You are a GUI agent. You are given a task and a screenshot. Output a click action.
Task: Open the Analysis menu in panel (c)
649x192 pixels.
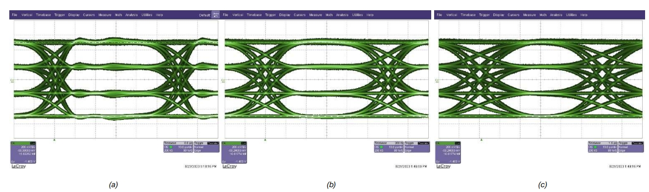556,15
